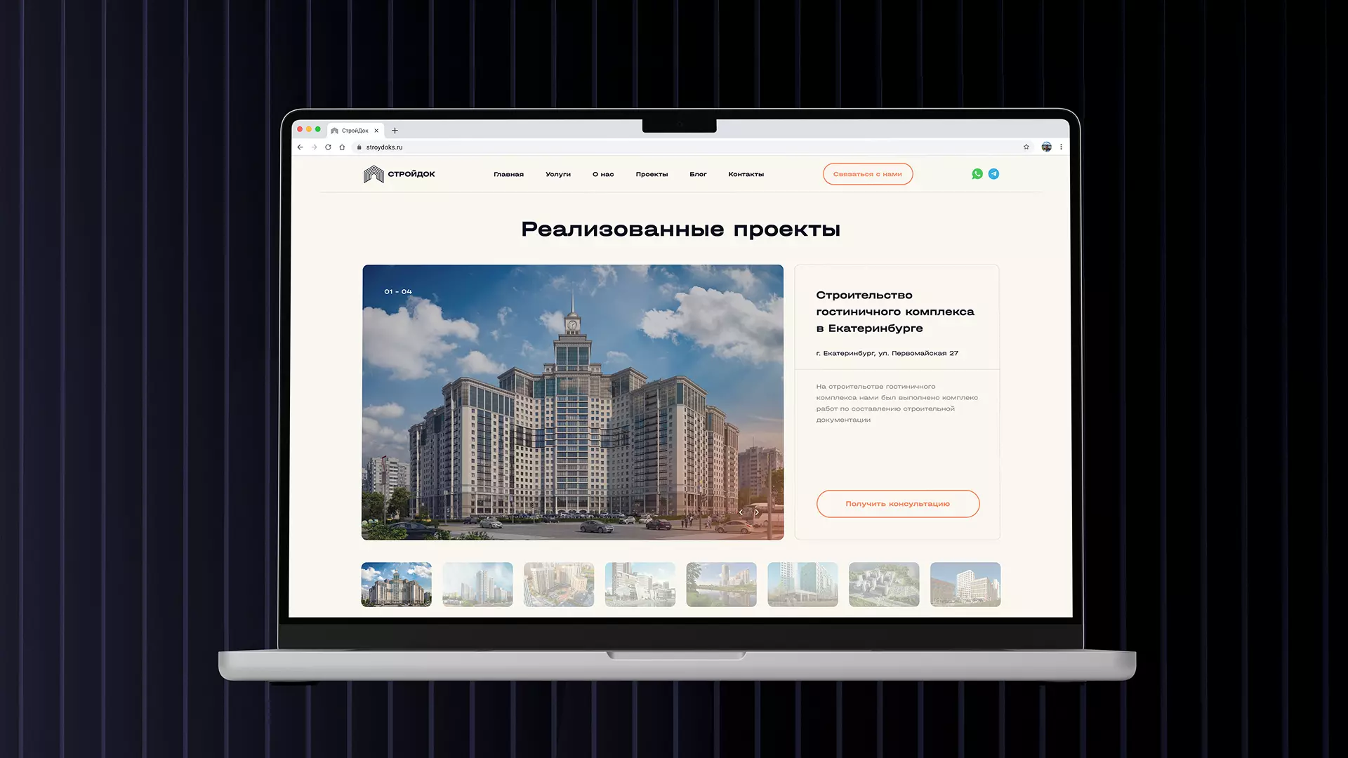Open a new browser tab
Image resolution: width=1348 pixels, height=758 pixels.
point(395,131)
